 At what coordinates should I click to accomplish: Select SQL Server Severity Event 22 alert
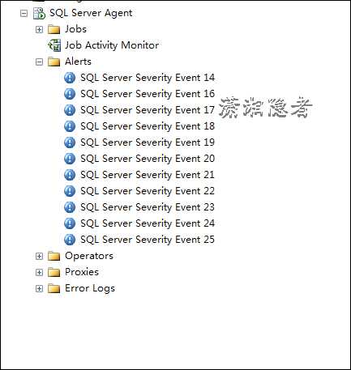(x=148, y=191)
